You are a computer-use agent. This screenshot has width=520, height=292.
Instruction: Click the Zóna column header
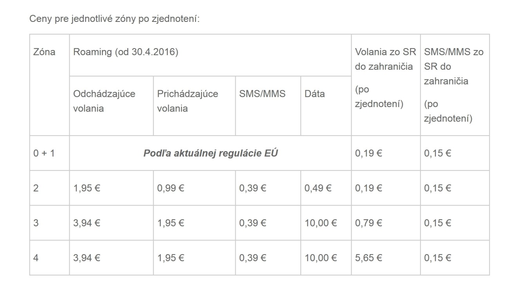coord(49,85)
